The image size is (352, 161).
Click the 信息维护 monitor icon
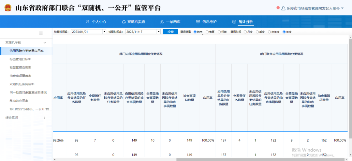pos(198,22)
